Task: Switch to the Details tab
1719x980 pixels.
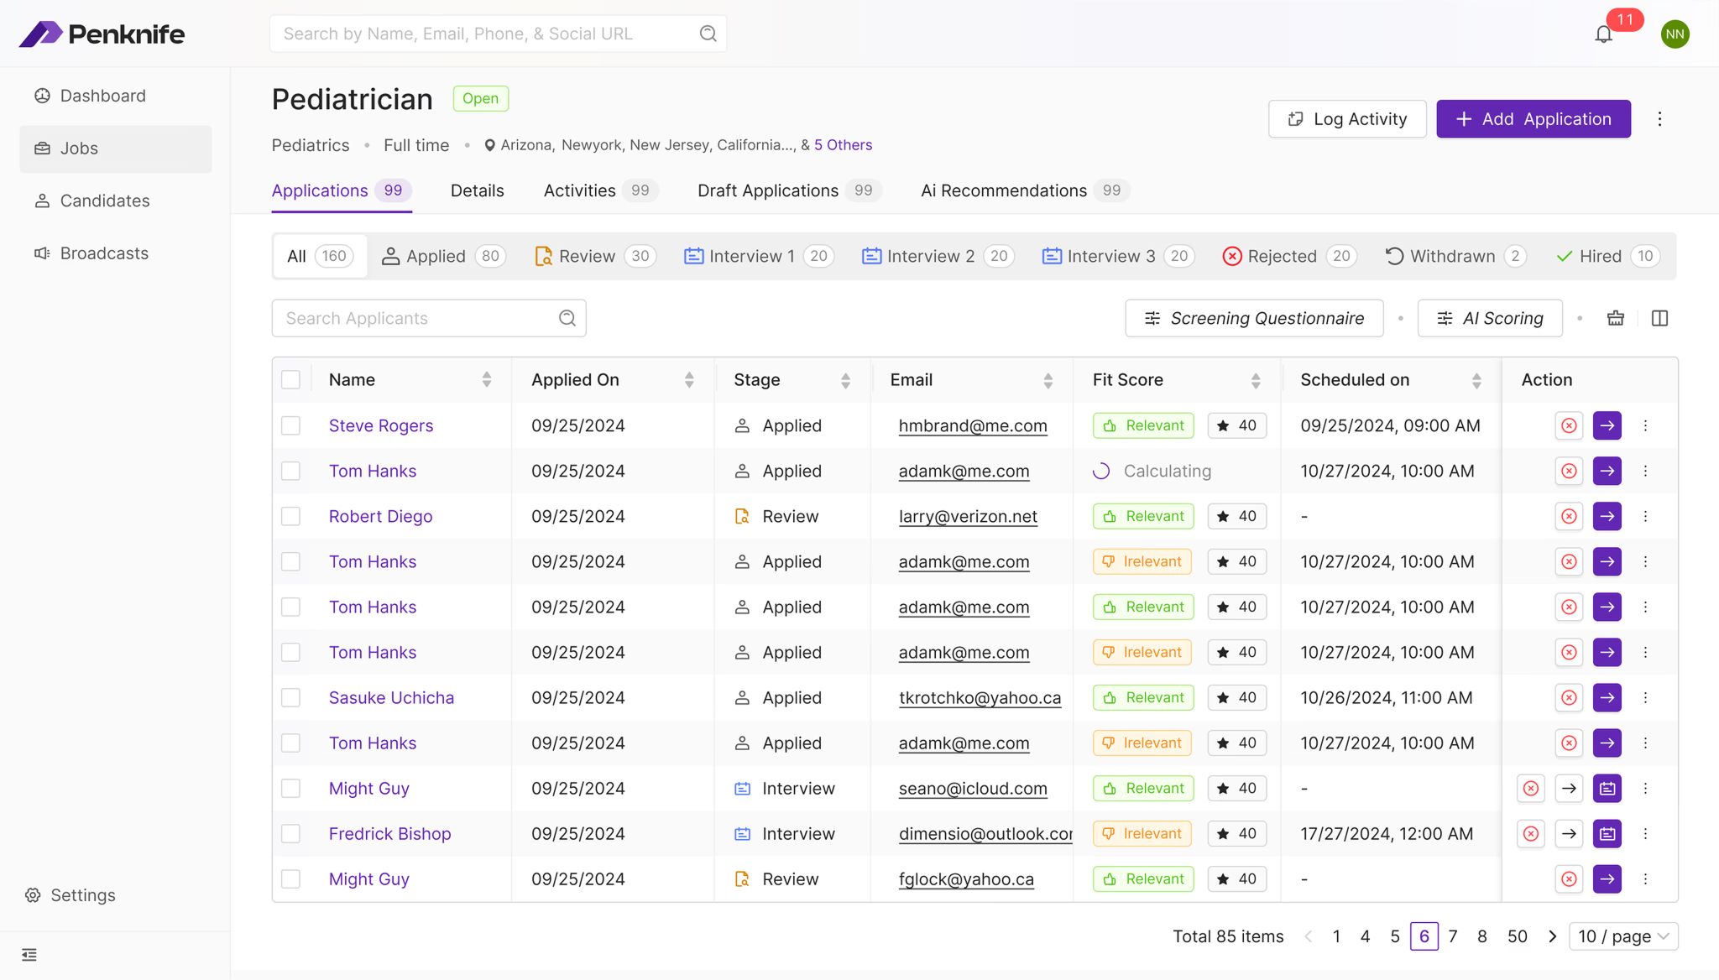Action: click(x=477, y=190)
